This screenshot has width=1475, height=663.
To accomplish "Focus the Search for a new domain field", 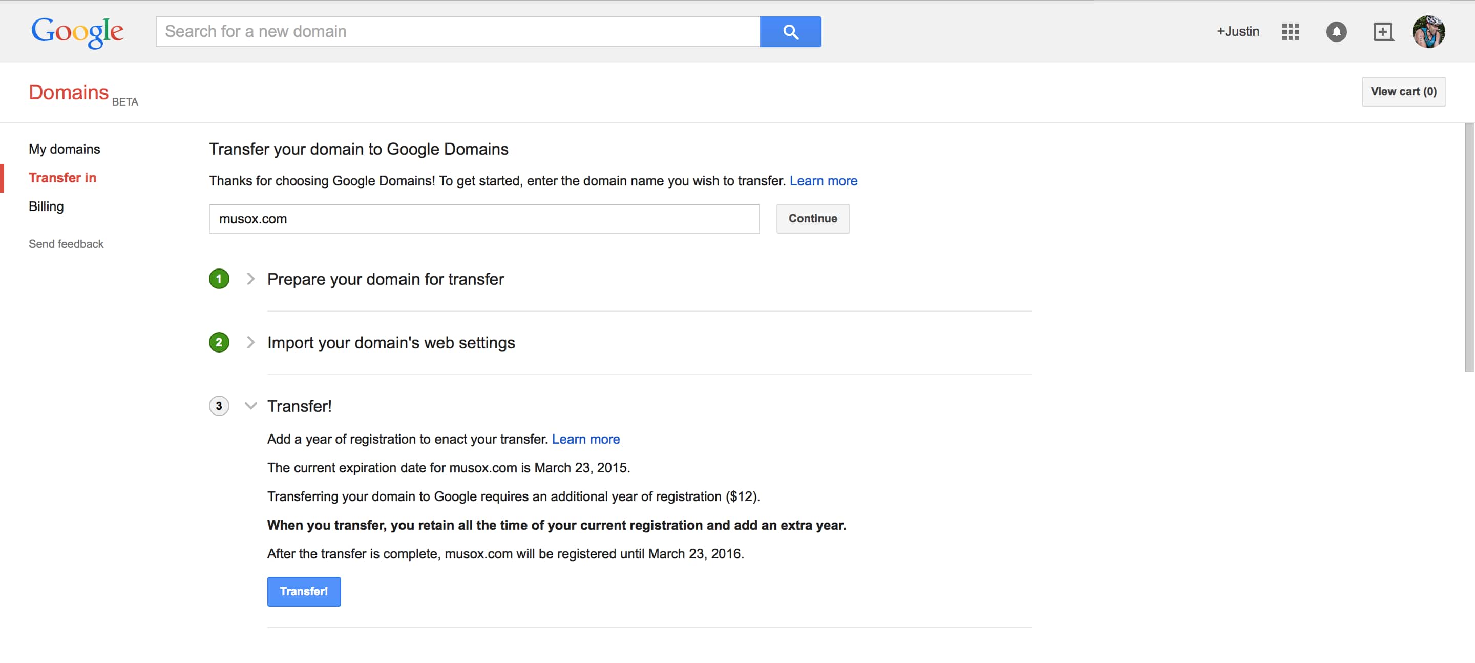I will [457, 32].
